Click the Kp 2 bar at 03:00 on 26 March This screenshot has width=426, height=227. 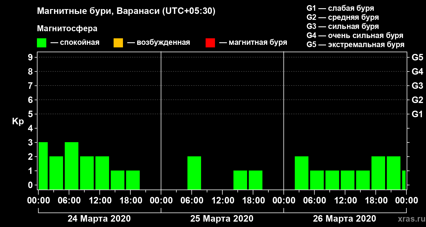tap(302, 173)
